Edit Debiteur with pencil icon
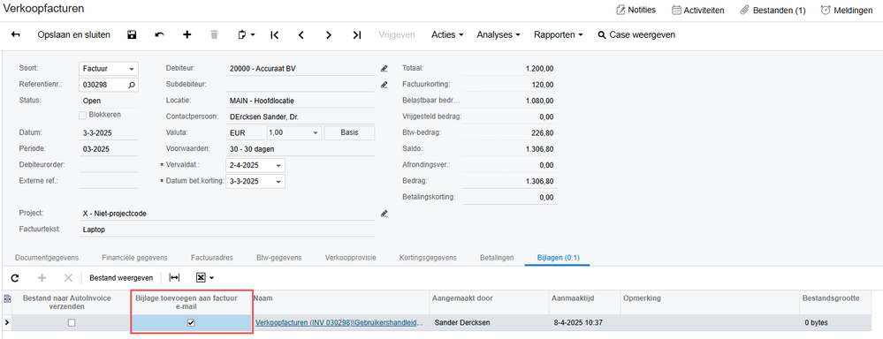This screenshot has height=339, width=883. click(x=384, y=69)
